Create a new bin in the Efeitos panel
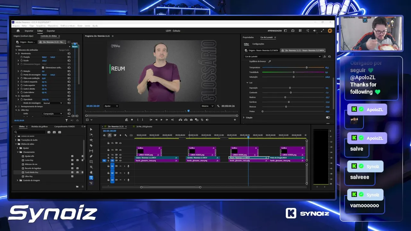 pyautogui.click(x=77, y=186)
